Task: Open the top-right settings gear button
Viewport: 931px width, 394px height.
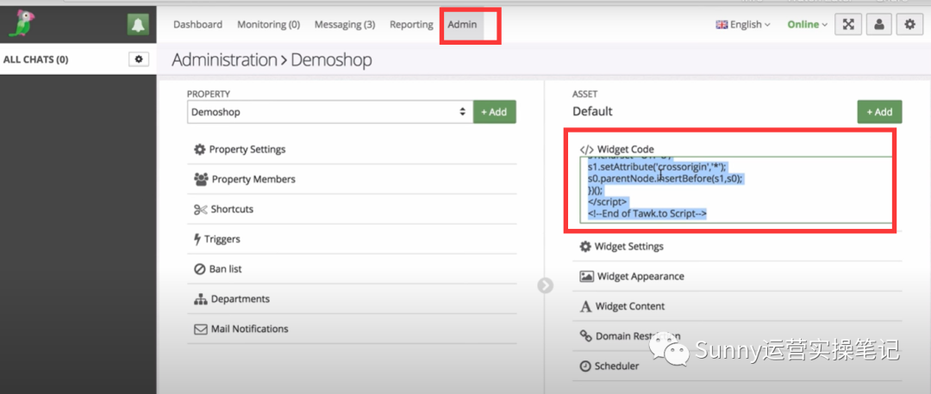Action: point(909,25)
